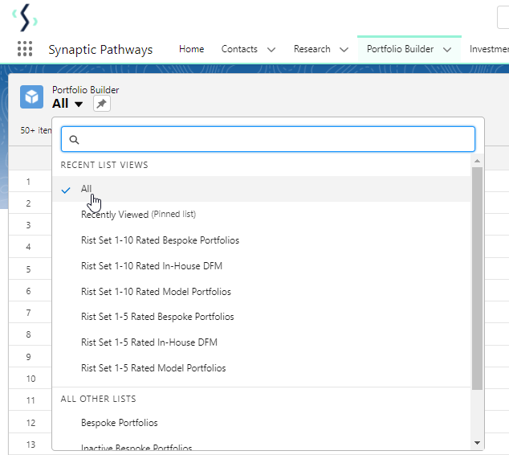Open the App Launcher grid icon

25,49
